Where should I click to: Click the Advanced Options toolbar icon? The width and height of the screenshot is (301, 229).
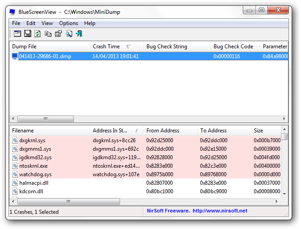tap(17, 34)
